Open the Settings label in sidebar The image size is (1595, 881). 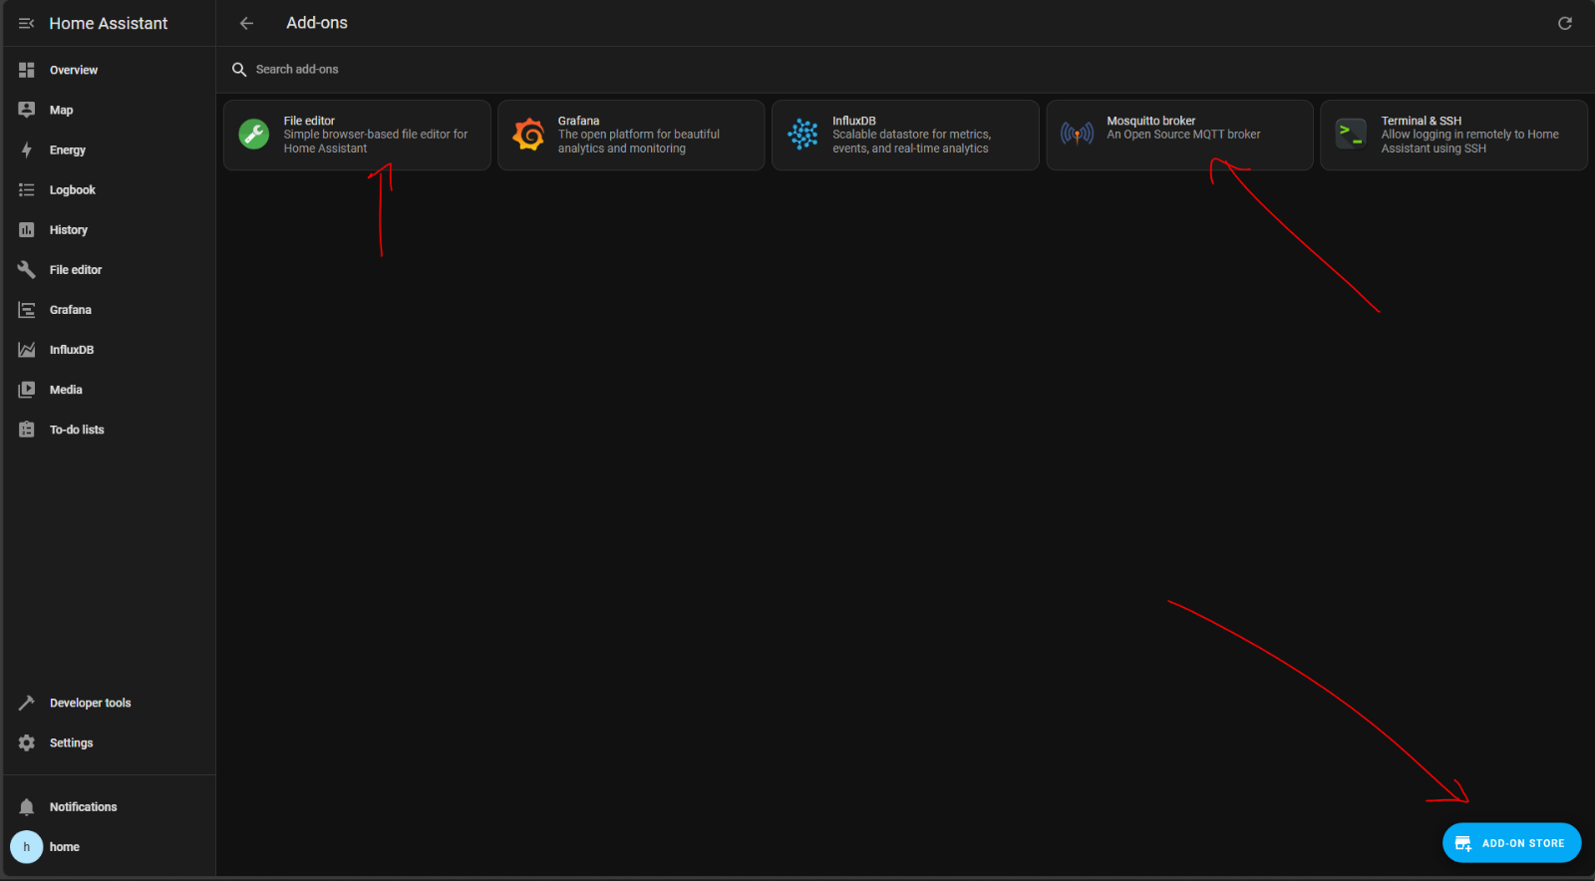coord(71,742)
